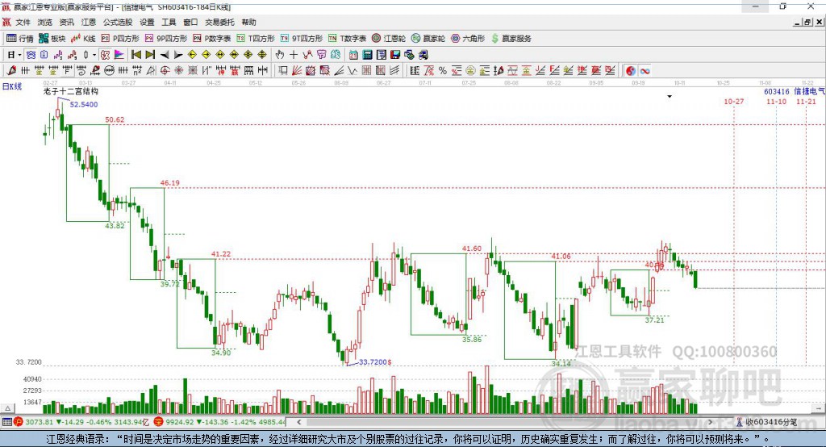Toggle the highlighted first chart-mode button beside 日 period selector
The width and height of the screenshot is (826, 447).
(31, 55)
